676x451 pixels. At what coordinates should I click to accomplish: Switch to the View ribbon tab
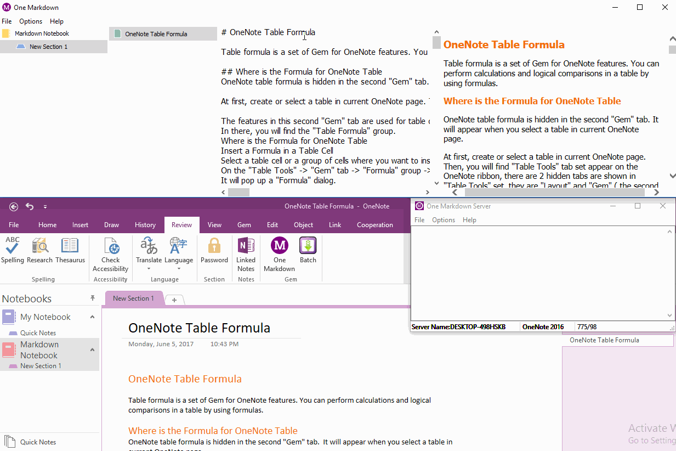214,225
